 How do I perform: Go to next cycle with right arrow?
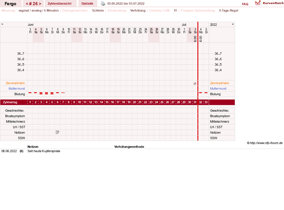coord(40,4)
